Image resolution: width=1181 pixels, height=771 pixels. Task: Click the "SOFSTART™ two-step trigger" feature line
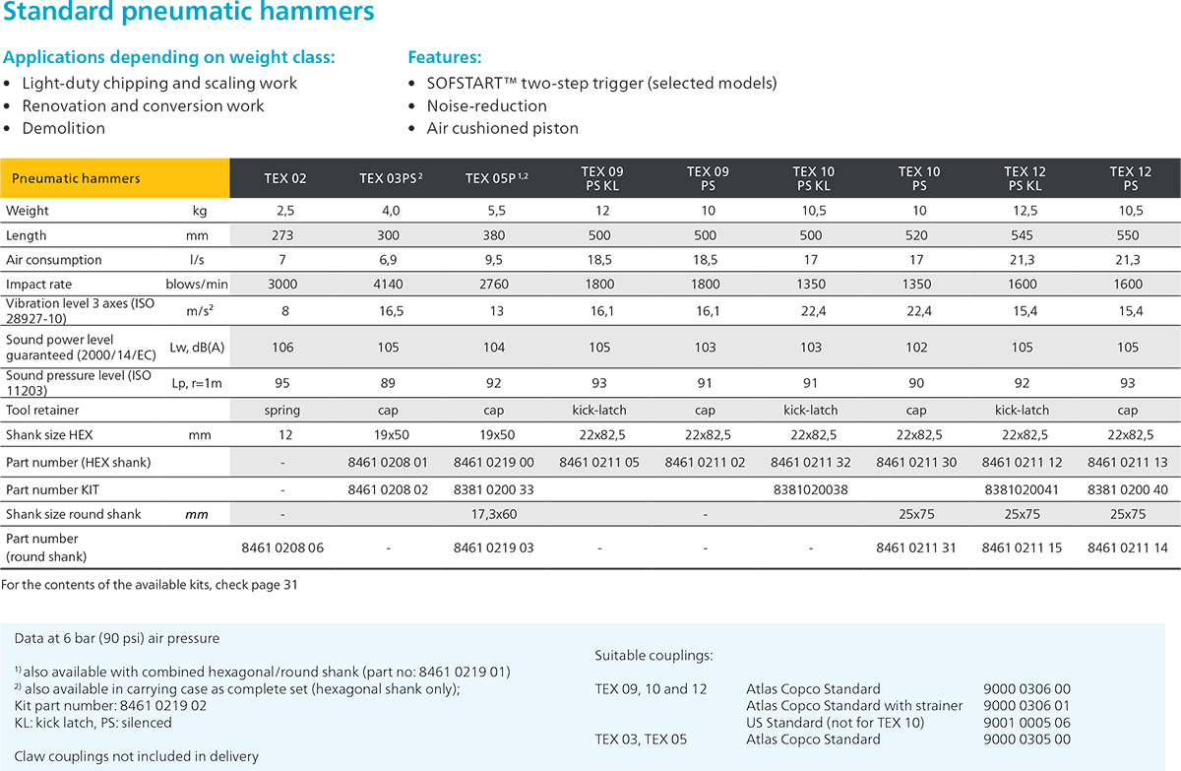coord(601,84)
